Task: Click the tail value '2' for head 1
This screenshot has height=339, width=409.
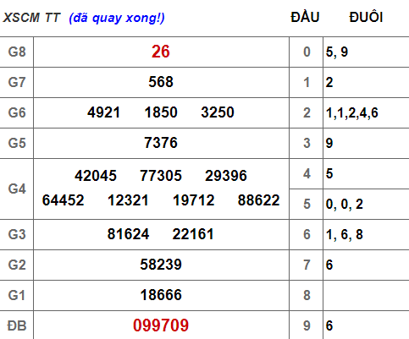Action: (x=329, y=82)
